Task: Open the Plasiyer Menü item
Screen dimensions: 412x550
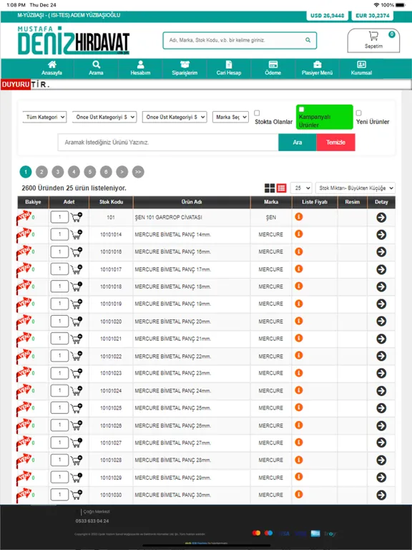Action: pyautogui.click(x=317, y=68)
